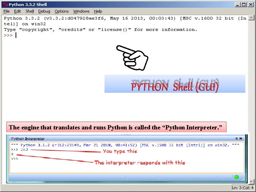Click the Python Tk icon in title bar

[5, 5]
